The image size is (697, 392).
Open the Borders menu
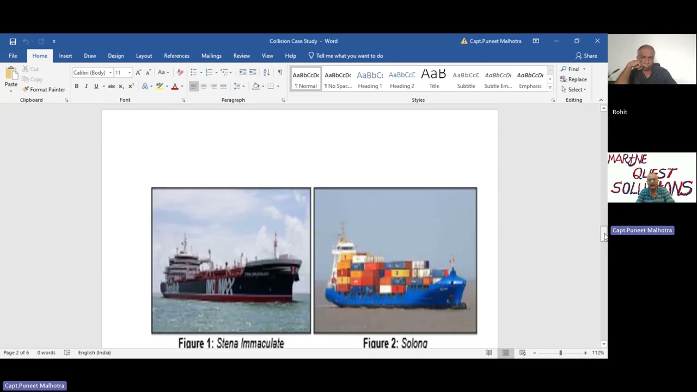pos(271,86)
